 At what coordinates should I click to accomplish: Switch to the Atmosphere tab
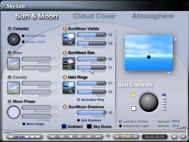pyautogui.click(x=153, y=16)
